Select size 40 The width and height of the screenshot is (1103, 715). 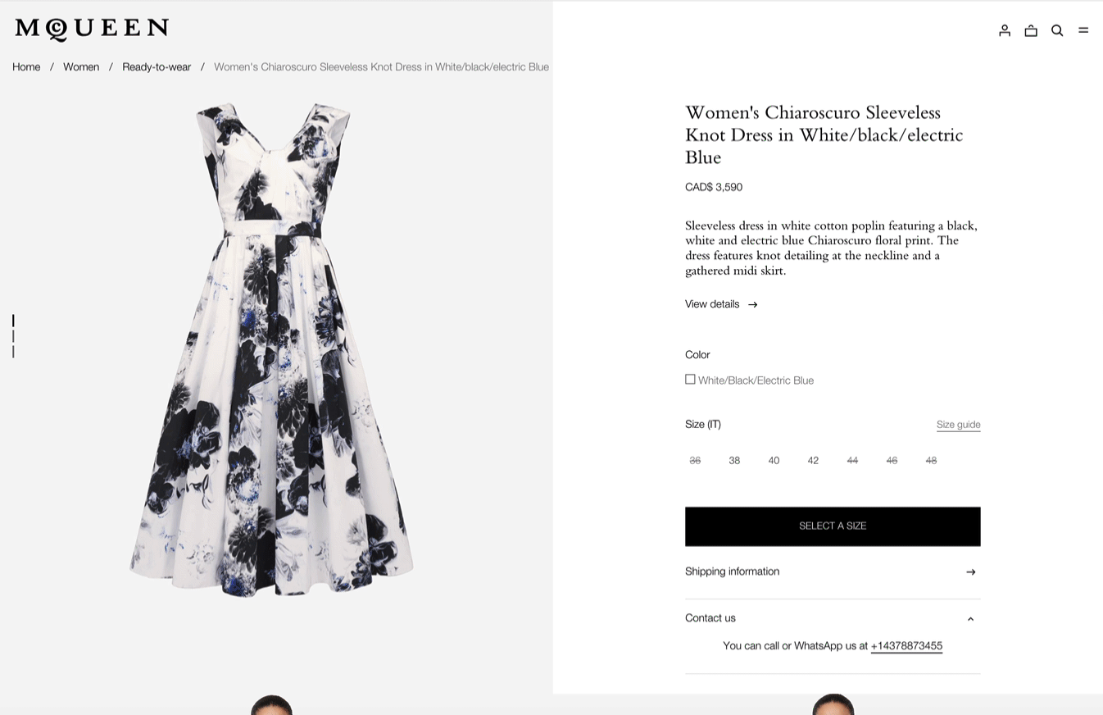(774, 461)
